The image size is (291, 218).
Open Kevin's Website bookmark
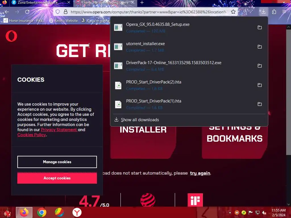coord(63,20)
